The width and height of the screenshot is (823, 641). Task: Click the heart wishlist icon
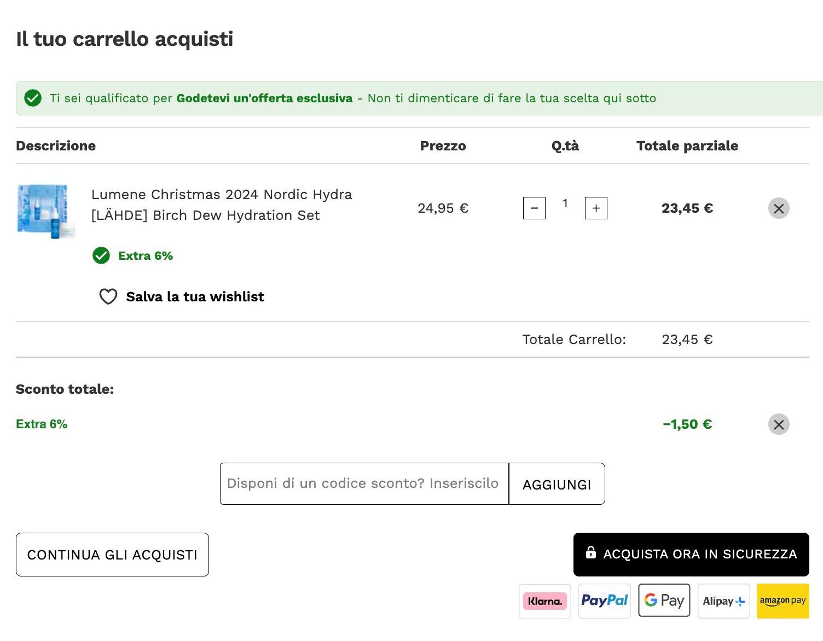pos(108,296)
